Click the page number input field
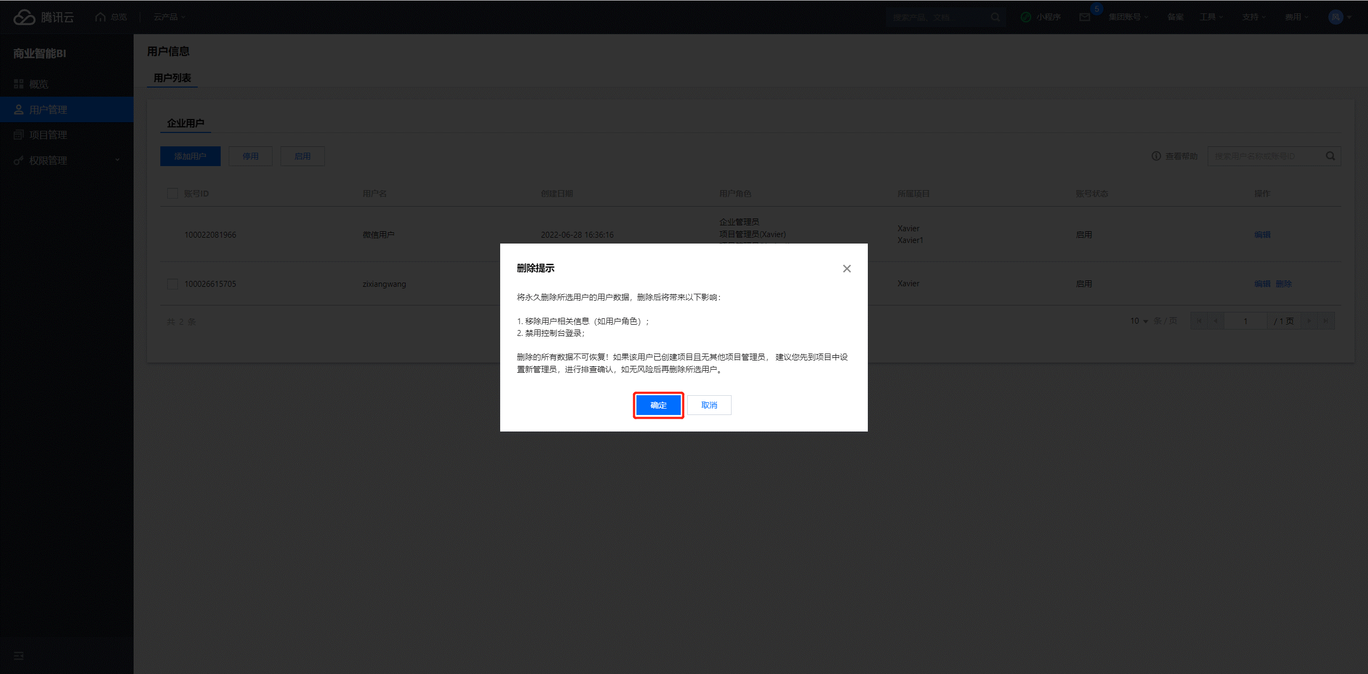Viewport: 1368px width, 674px height. (1245, 321)
